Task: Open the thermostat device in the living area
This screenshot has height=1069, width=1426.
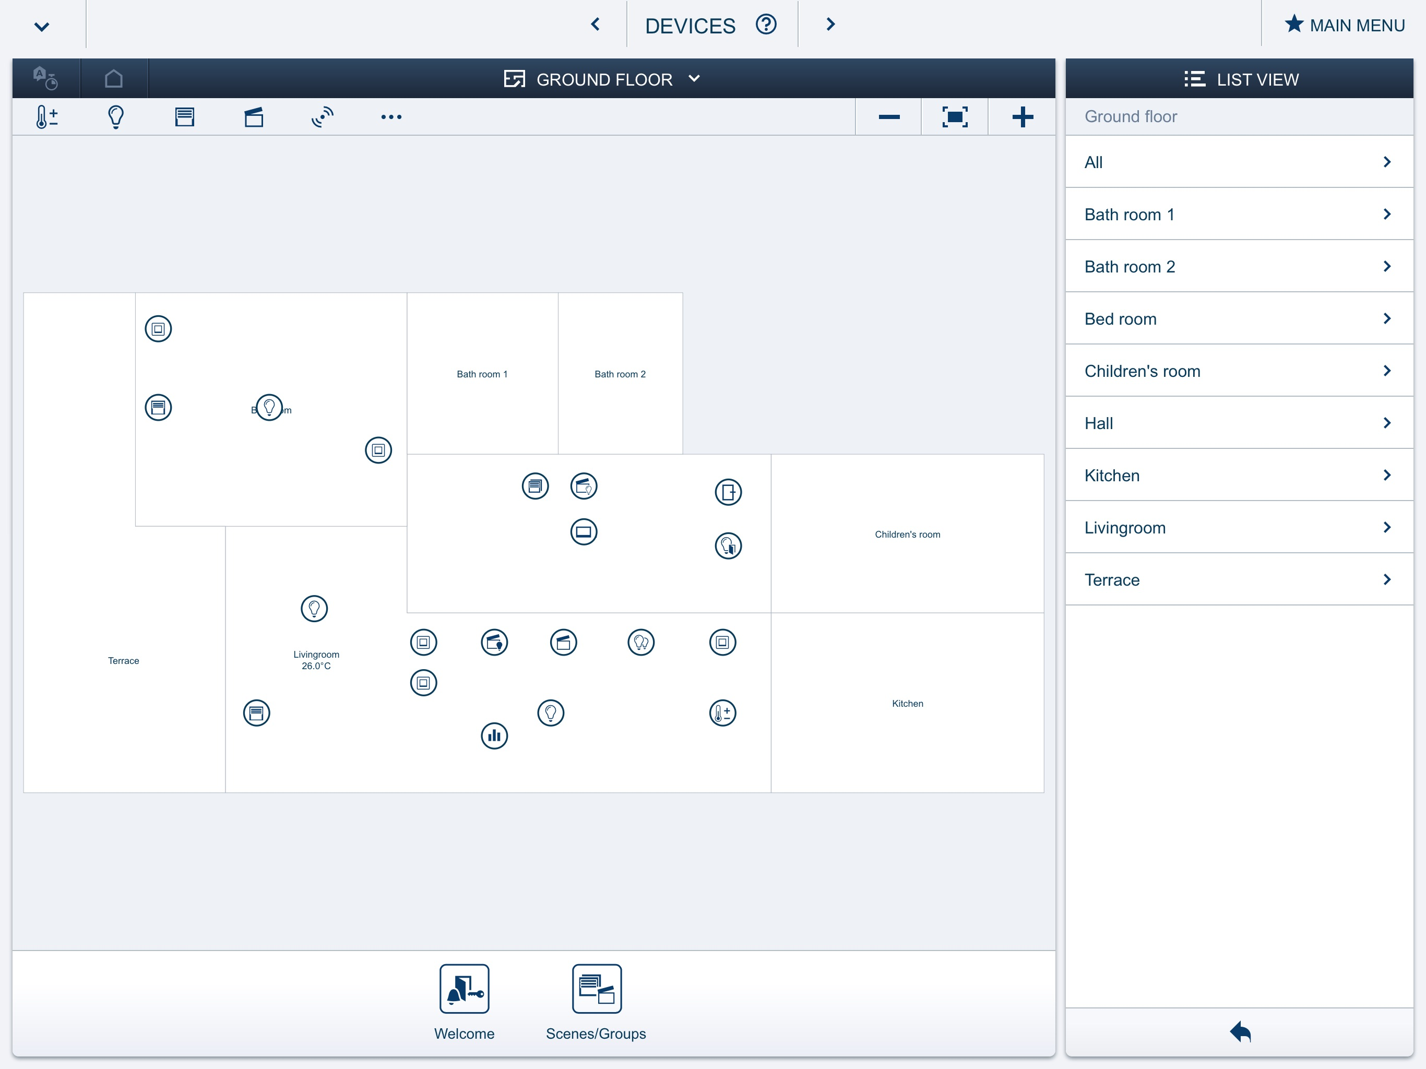Action: click(x=723, y=713)
